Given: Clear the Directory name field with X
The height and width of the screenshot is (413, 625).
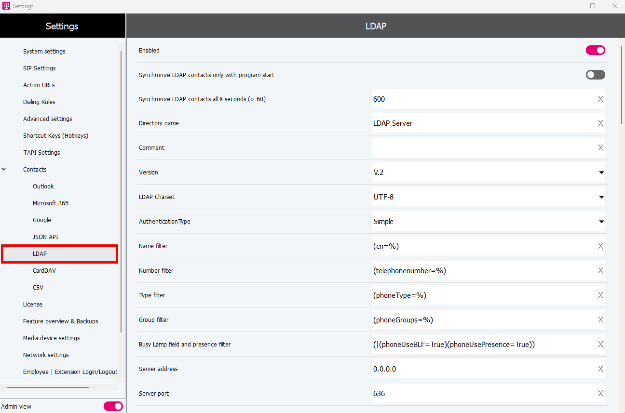Looking at the screenshot, I should click(x=600, y=123).
